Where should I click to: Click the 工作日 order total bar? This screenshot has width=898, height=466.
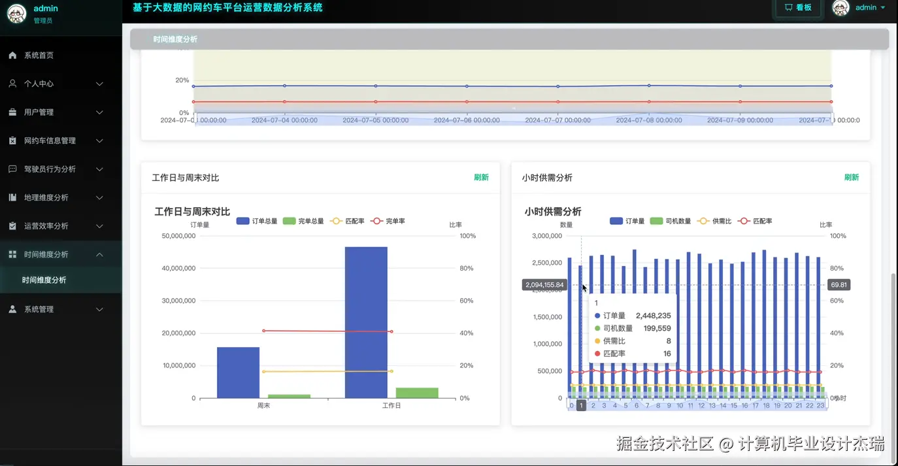coord(366,322)
